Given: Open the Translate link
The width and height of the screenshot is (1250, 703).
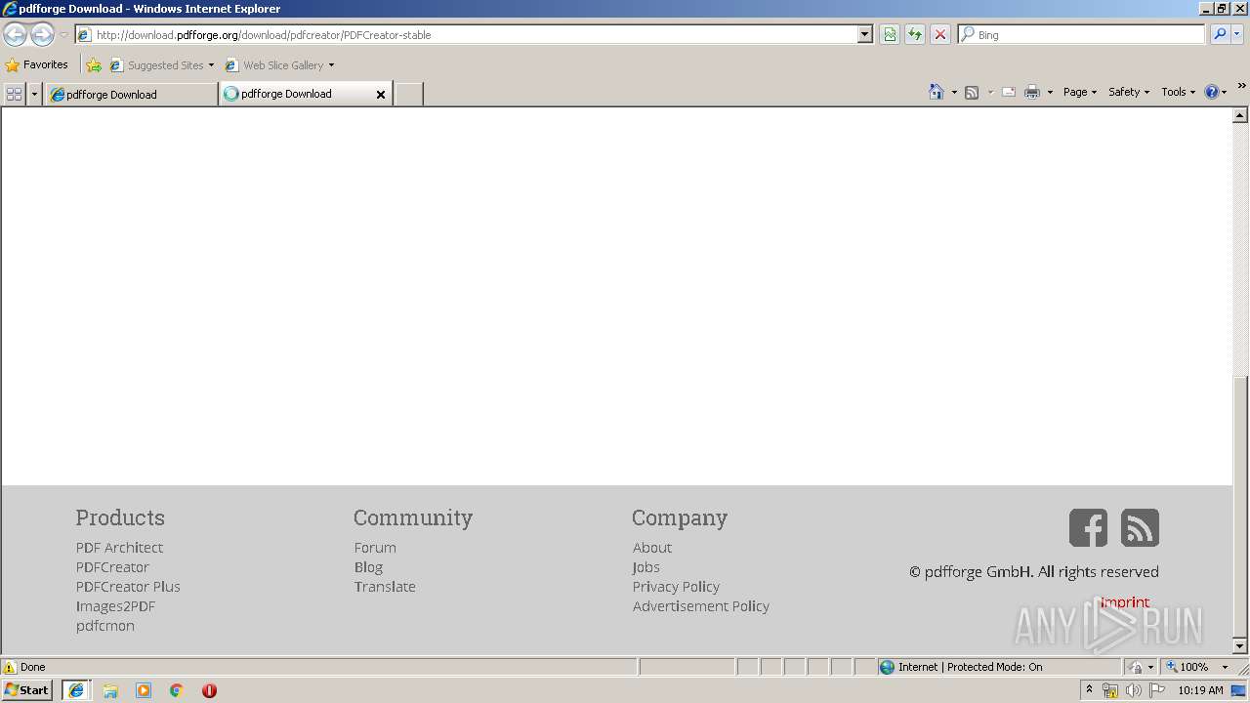Looking at the screenshot, I should 385,587.
